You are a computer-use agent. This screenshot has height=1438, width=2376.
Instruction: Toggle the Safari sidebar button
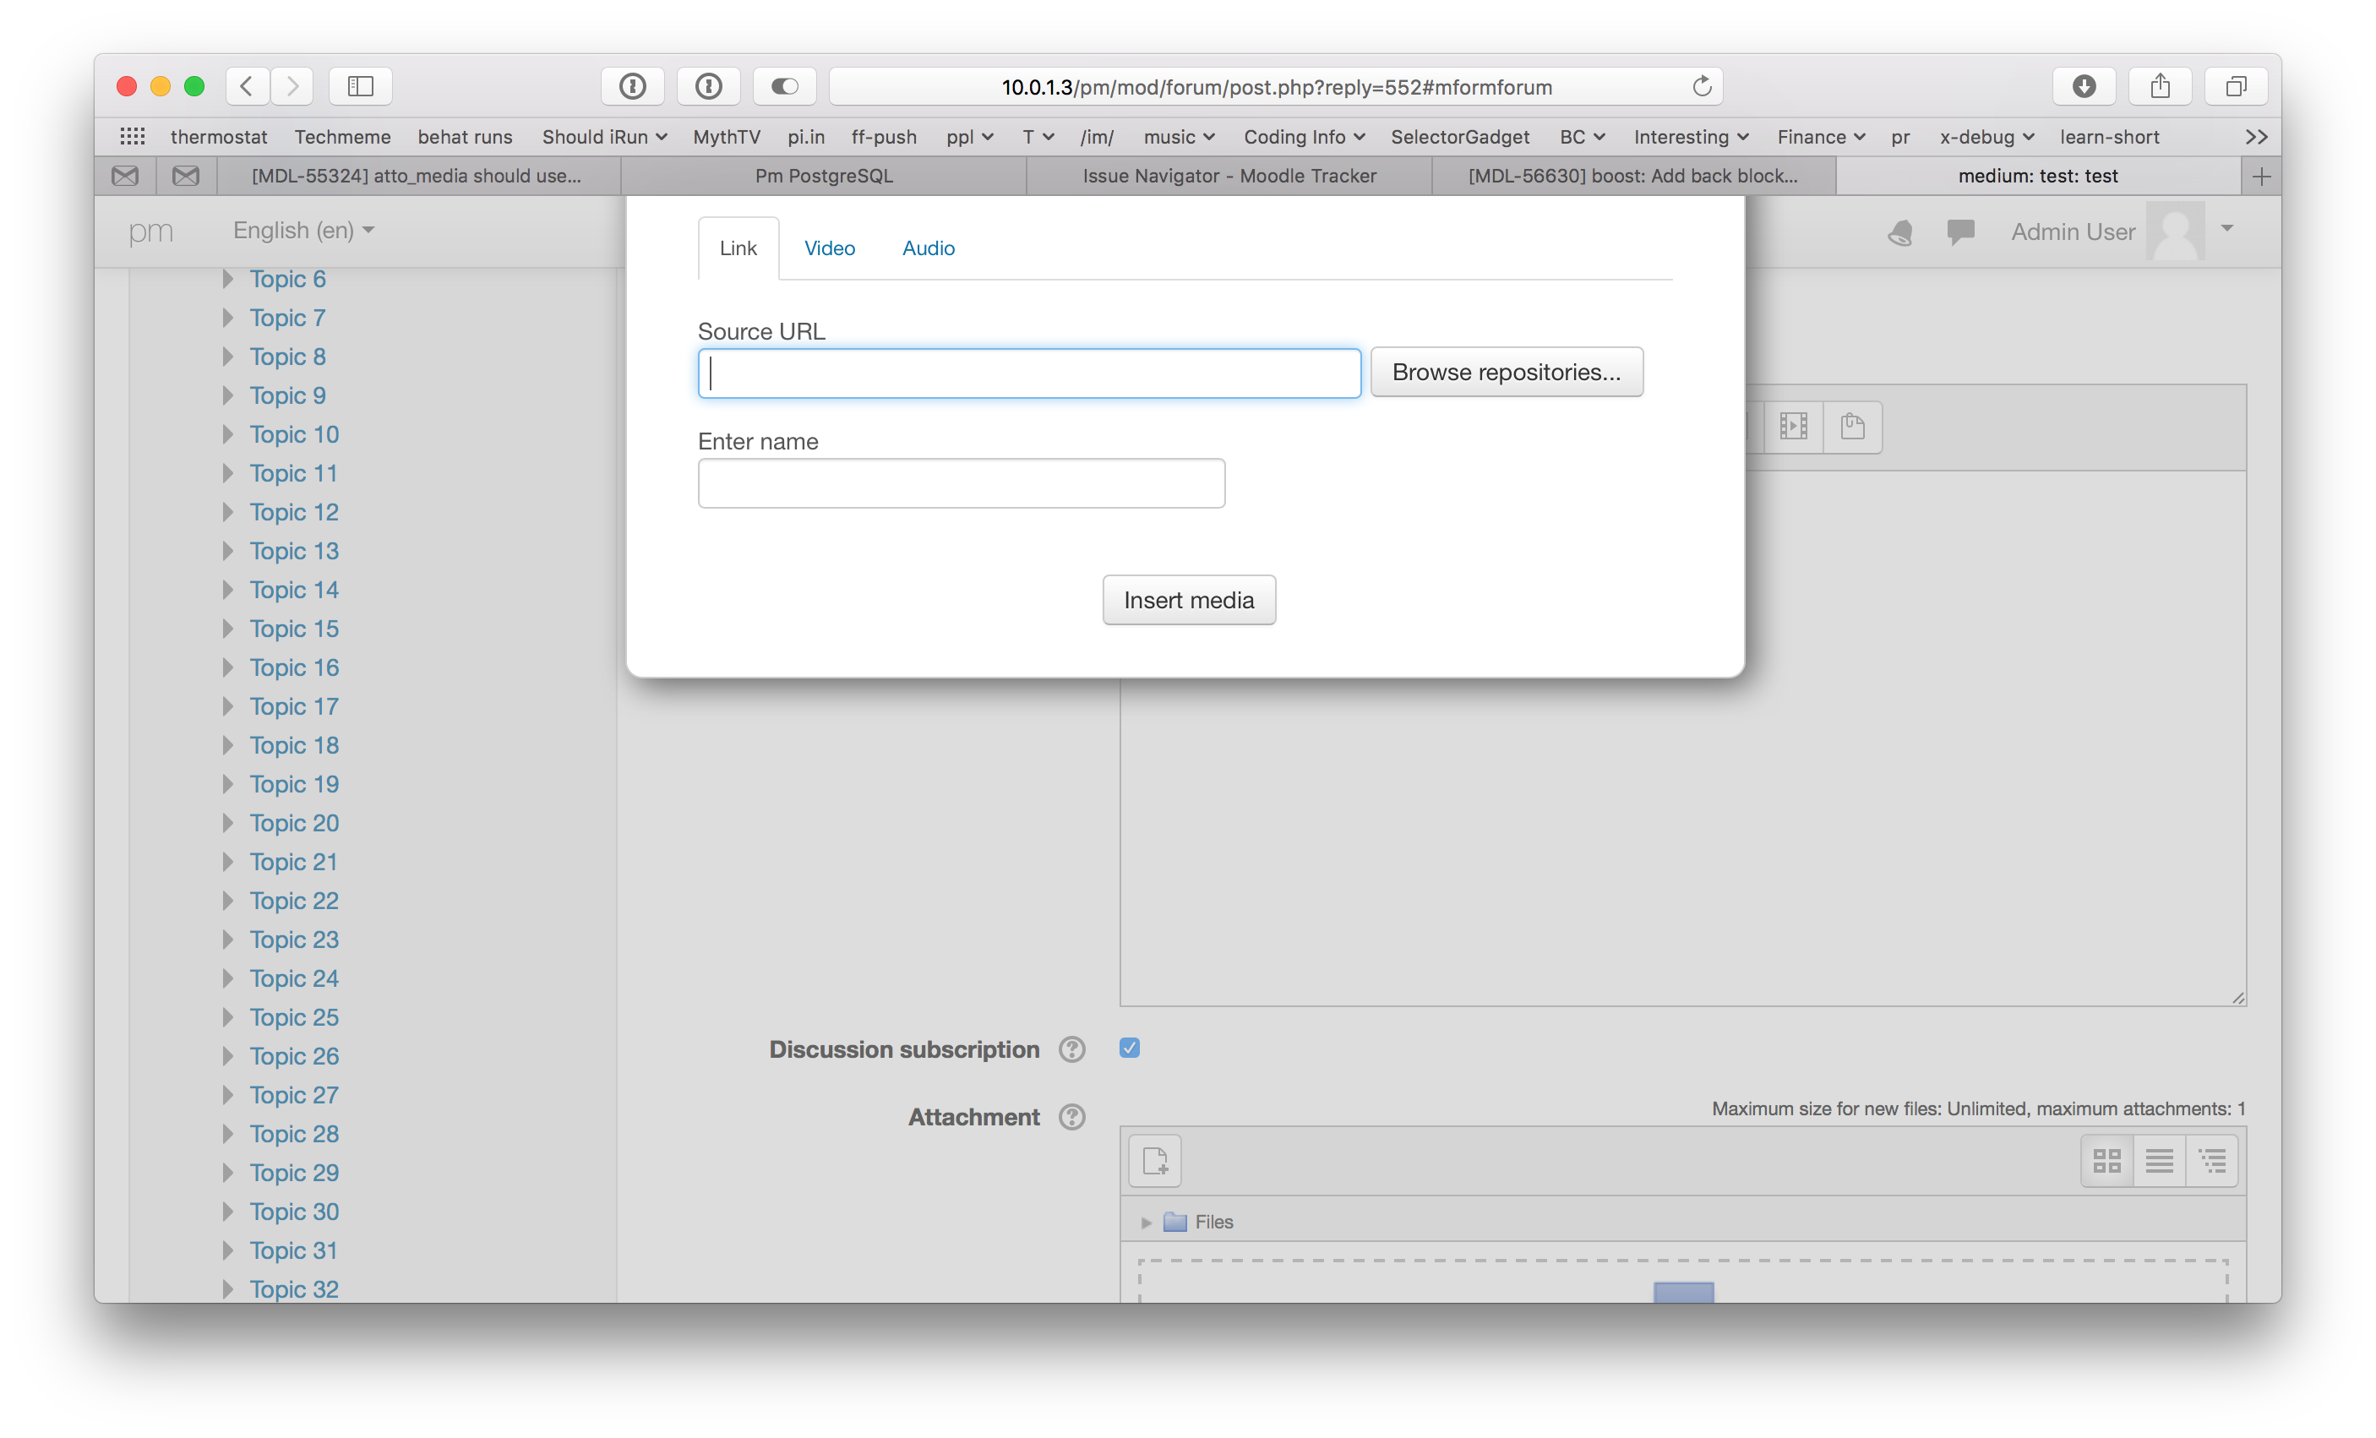361,86
